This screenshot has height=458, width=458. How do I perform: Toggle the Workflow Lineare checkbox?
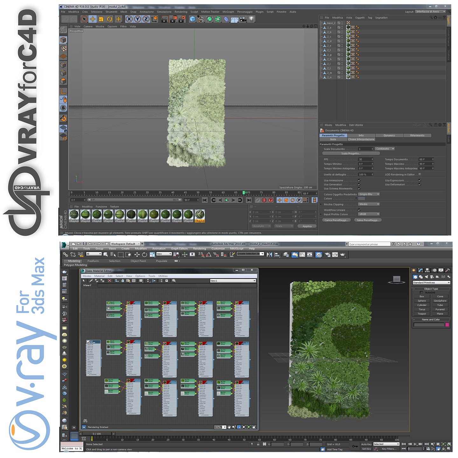point(359,210)
